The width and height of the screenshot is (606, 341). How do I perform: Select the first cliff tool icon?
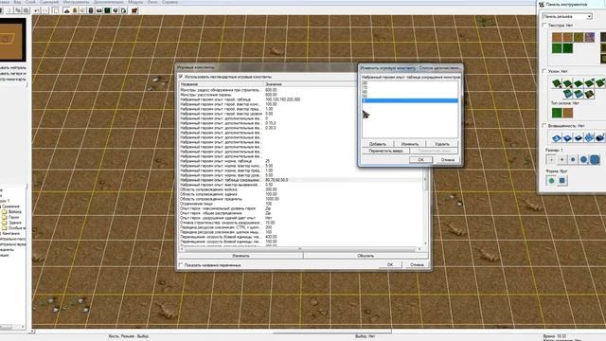[557, 82]
